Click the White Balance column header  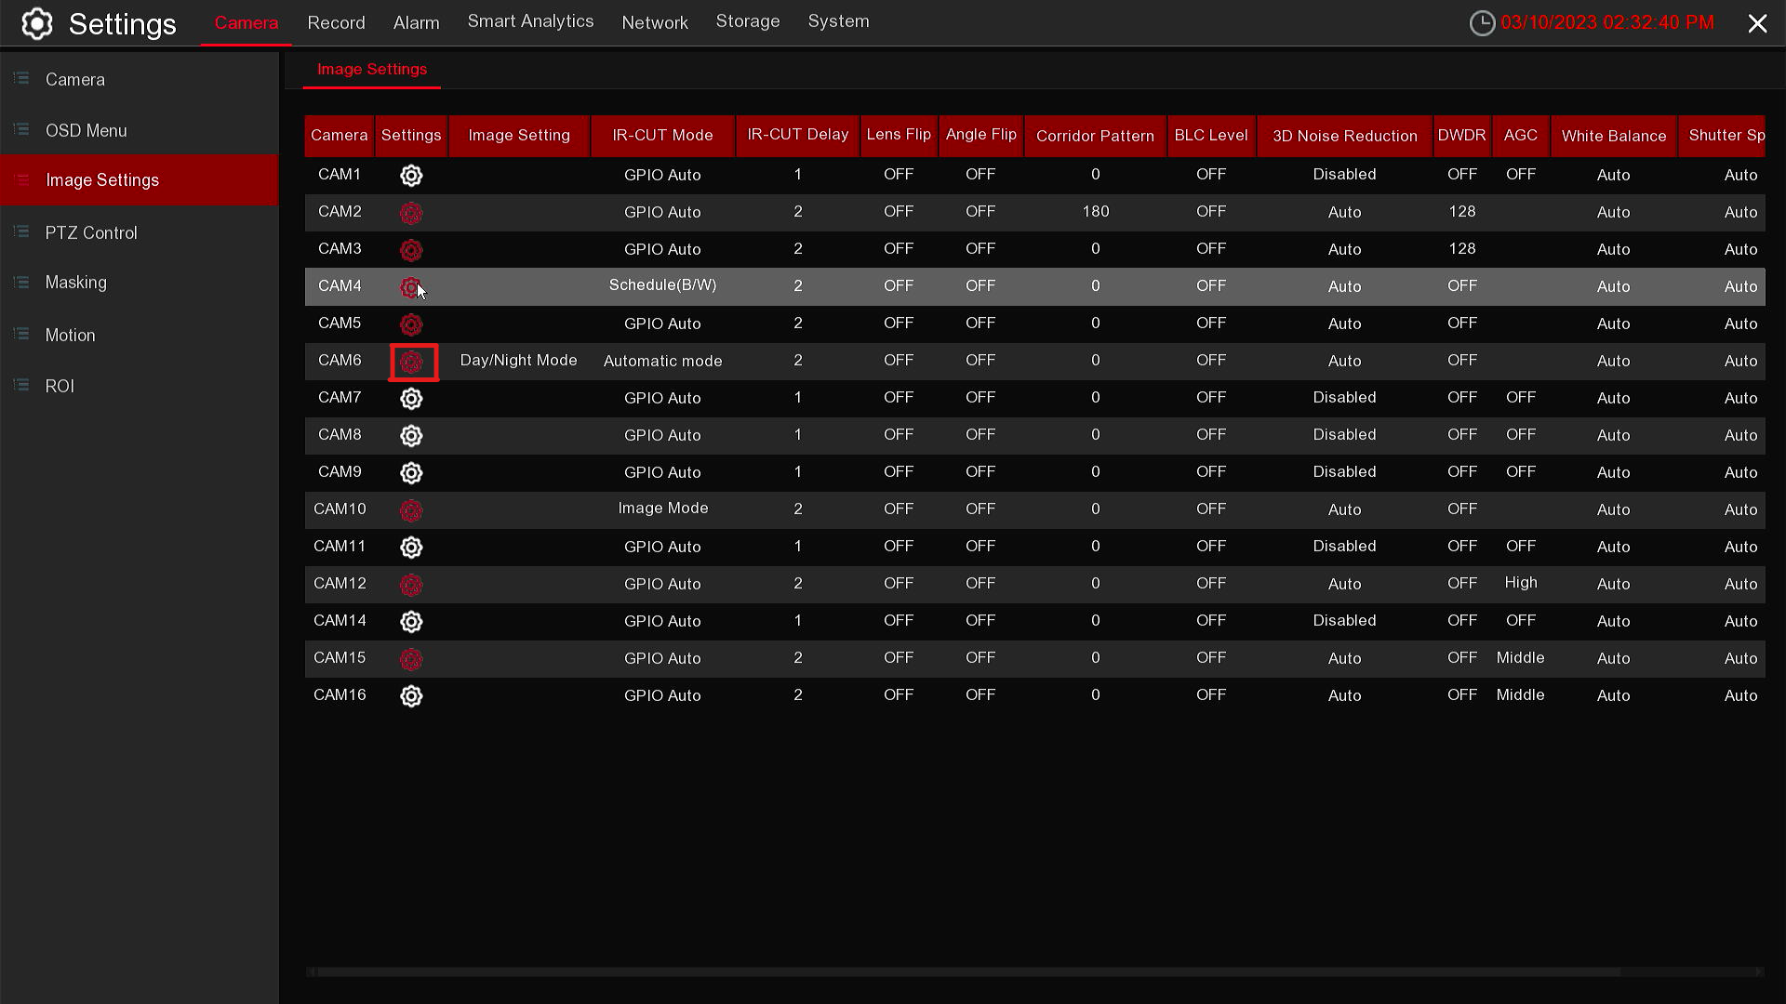click(x=1613, y=136)
